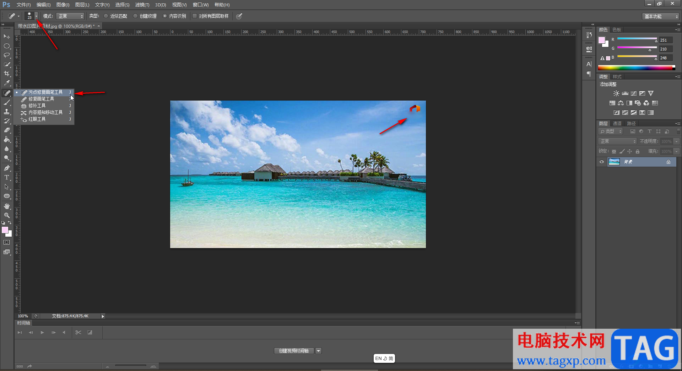Choose Healing Brush tool (修复画笔工具) from flyout

[44, 99]
